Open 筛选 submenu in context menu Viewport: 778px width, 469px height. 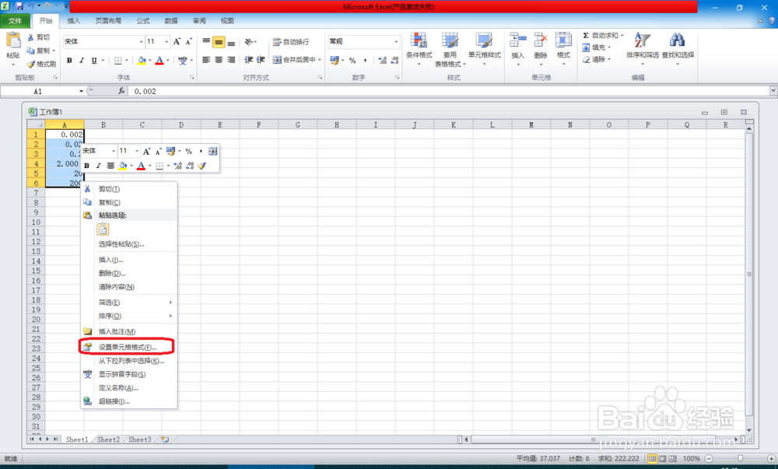click(x=128, y=303)
